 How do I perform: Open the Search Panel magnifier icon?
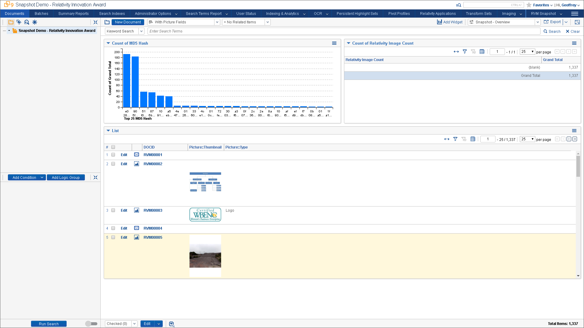[27, 22]
